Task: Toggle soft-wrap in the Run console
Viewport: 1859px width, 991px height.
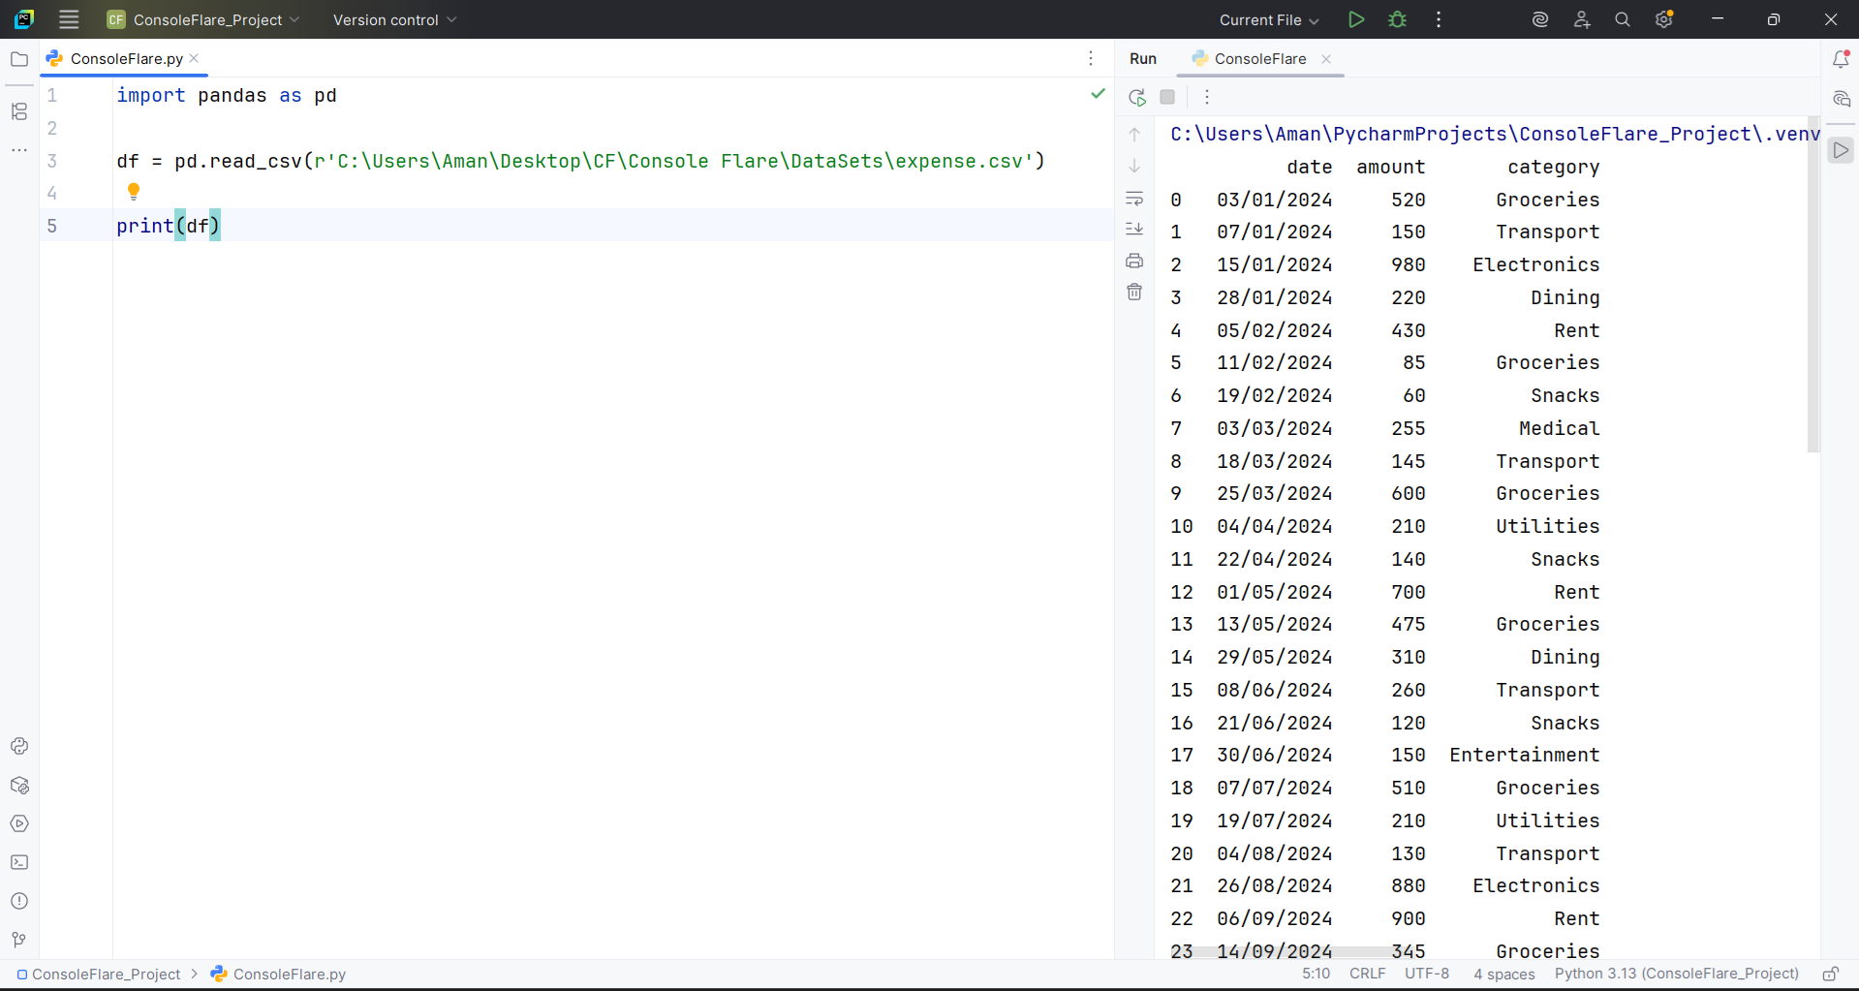Action: [x=1134, y=199]
